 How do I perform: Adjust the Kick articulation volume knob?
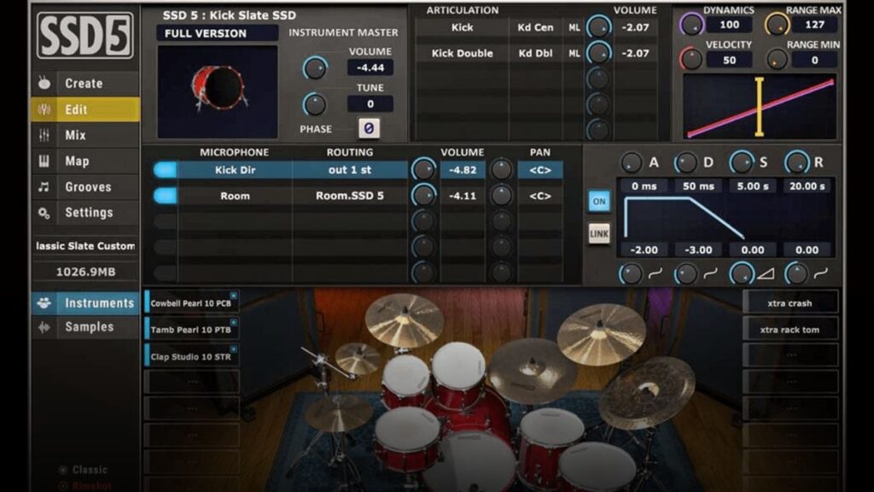[598, 26]
